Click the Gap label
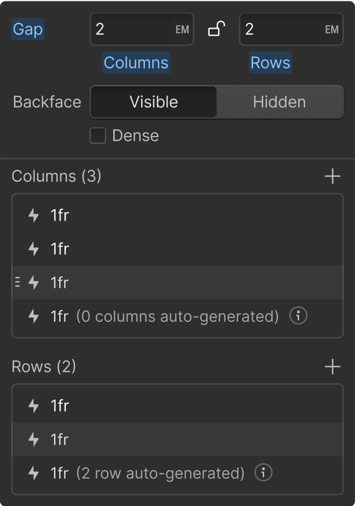This screenshot has width=355, height=506. [x=28, y=29]
